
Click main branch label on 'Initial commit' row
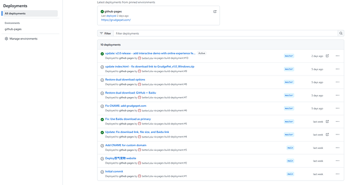point(290,174)
